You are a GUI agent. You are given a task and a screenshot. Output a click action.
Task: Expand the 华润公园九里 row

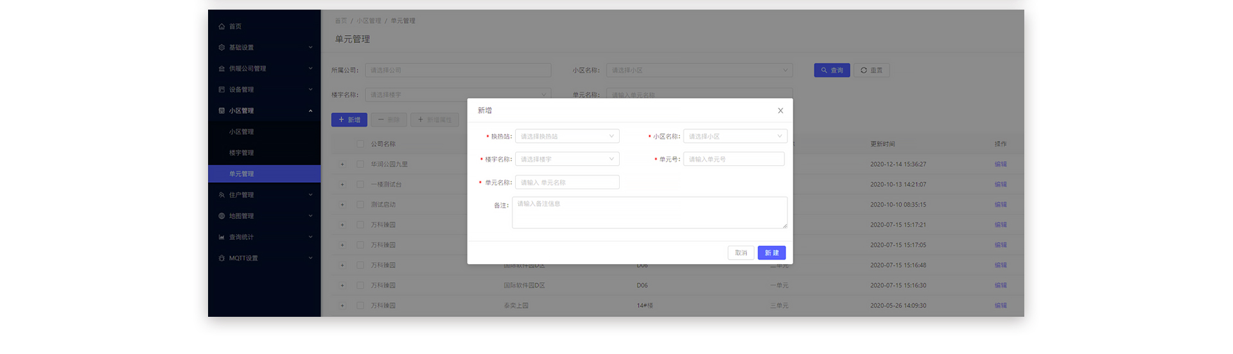[342, 164]
